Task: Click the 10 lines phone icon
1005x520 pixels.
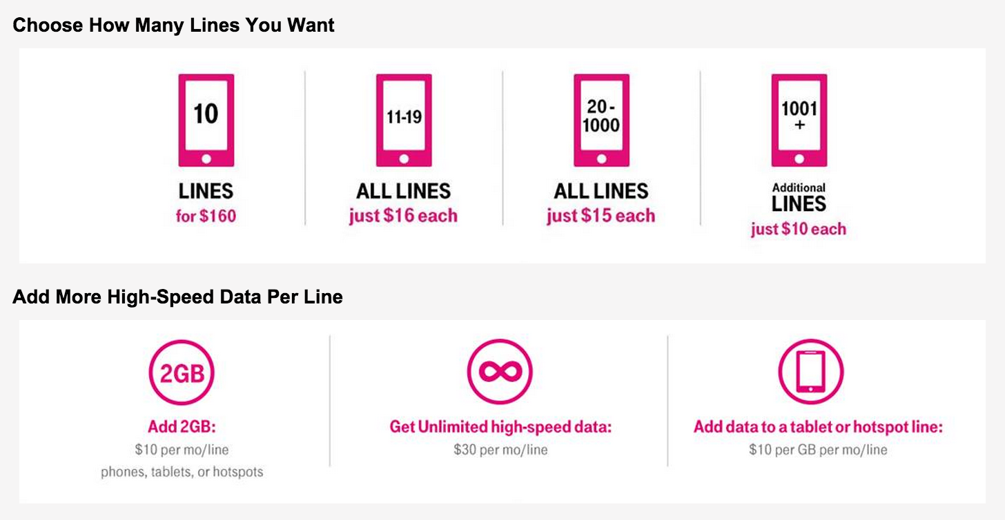Action: (206, 120)
